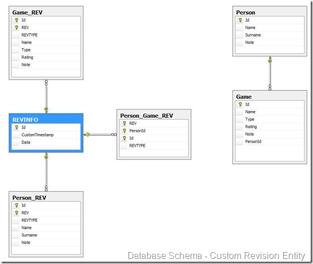313x264 pixels.
Task: Select relationship line between REVINFO and Person_REV
Action: pyautogui.click(x=46, y=172)
